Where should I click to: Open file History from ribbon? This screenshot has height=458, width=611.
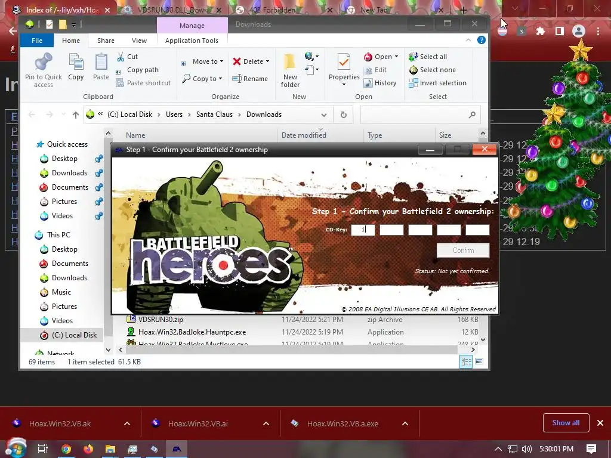[380, 83]
